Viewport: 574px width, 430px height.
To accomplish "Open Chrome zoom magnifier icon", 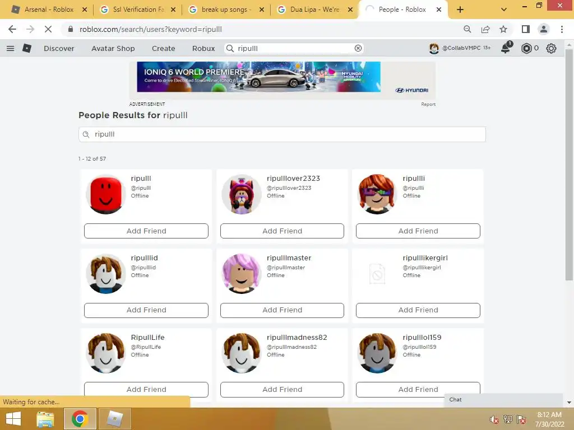I will tap(467, 29).
